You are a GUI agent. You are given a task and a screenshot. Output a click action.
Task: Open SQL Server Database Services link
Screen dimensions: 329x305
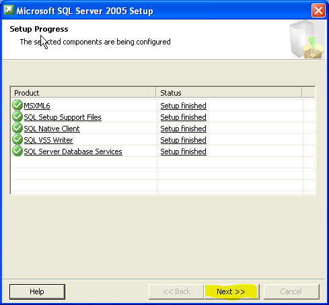point(73,151)
